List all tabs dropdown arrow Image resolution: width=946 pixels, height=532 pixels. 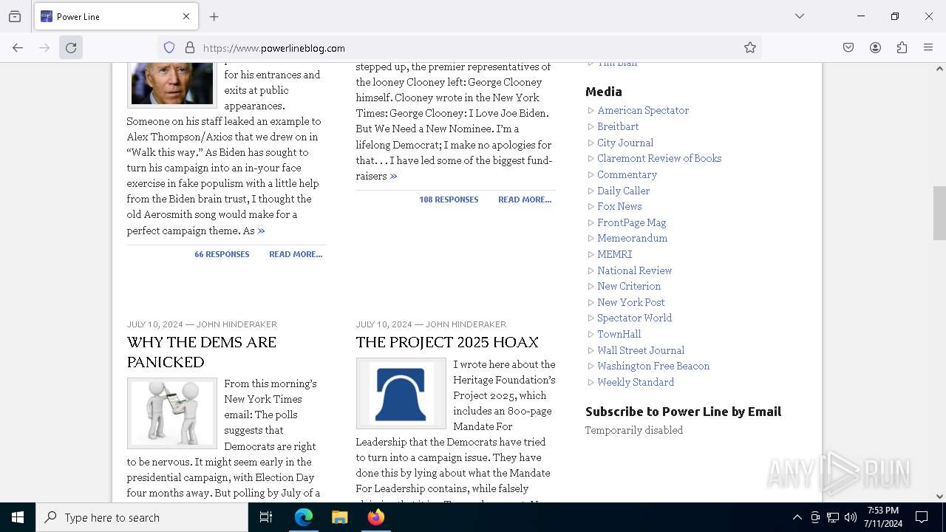(x=800, y=16)
